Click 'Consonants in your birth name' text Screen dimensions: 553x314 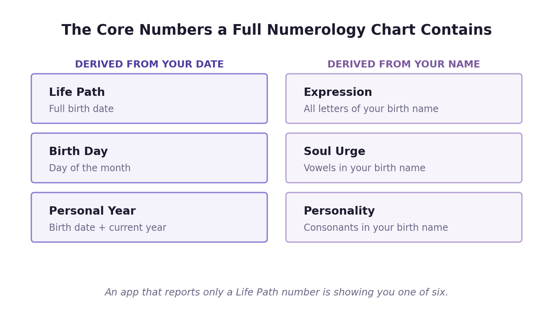[x=376, y=228]
